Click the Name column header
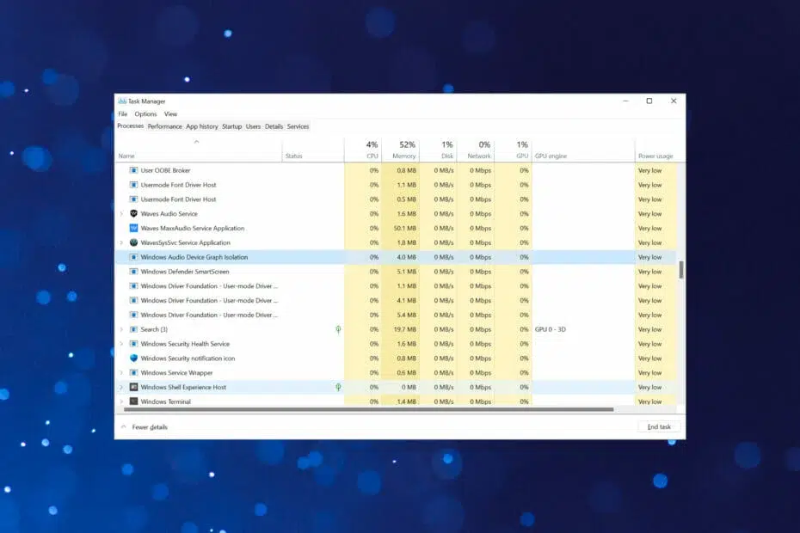This screenshot has height=533, width=800. 199,150
